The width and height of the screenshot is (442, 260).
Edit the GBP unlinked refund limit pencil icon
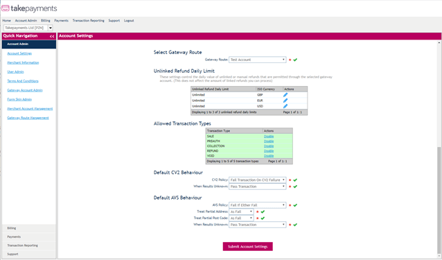tap(285, 95)
